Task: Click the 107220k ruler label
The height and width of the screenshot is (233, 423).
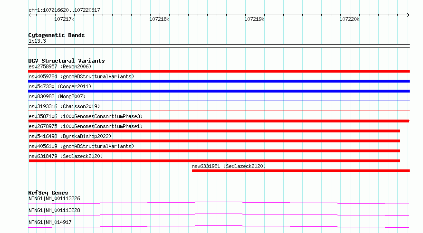Action: tap(349, 19)
